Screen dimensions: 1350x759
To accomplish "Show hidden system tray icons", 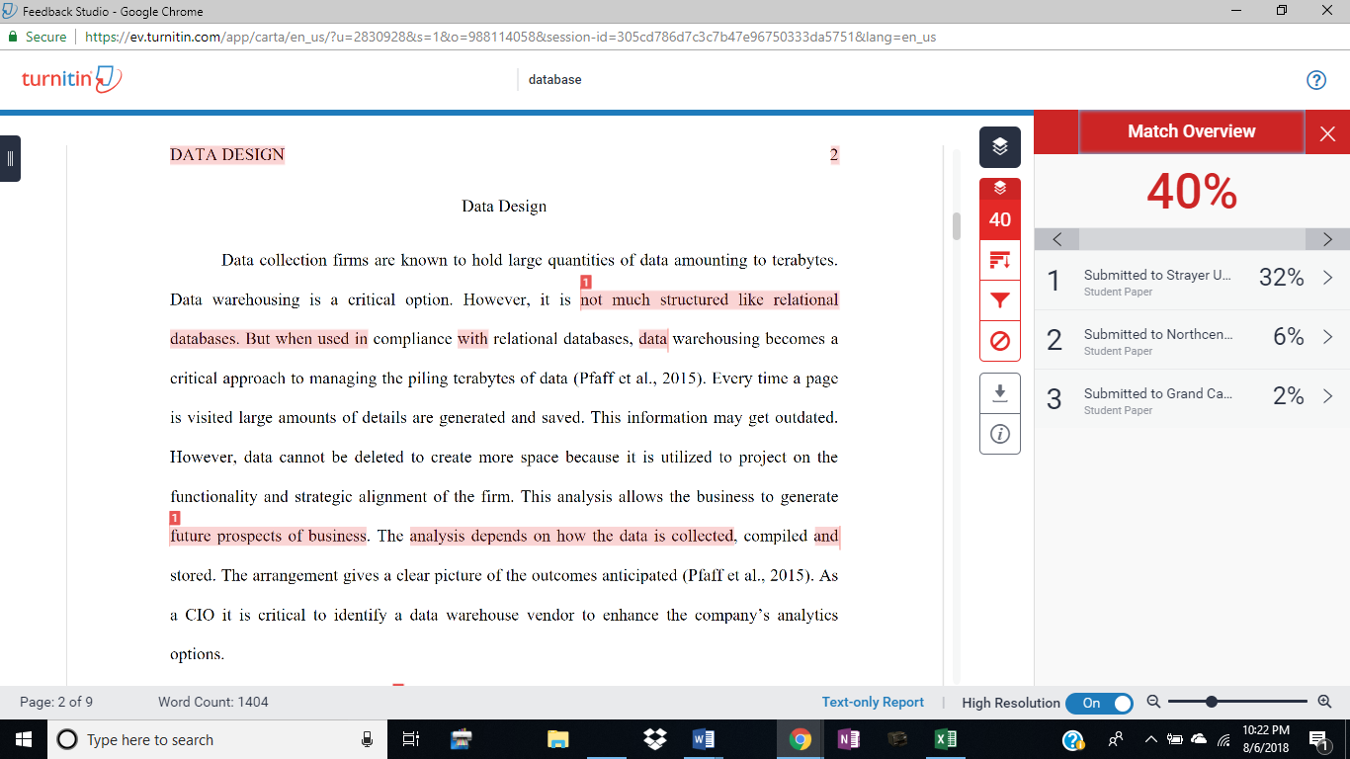I will 1150,739.
